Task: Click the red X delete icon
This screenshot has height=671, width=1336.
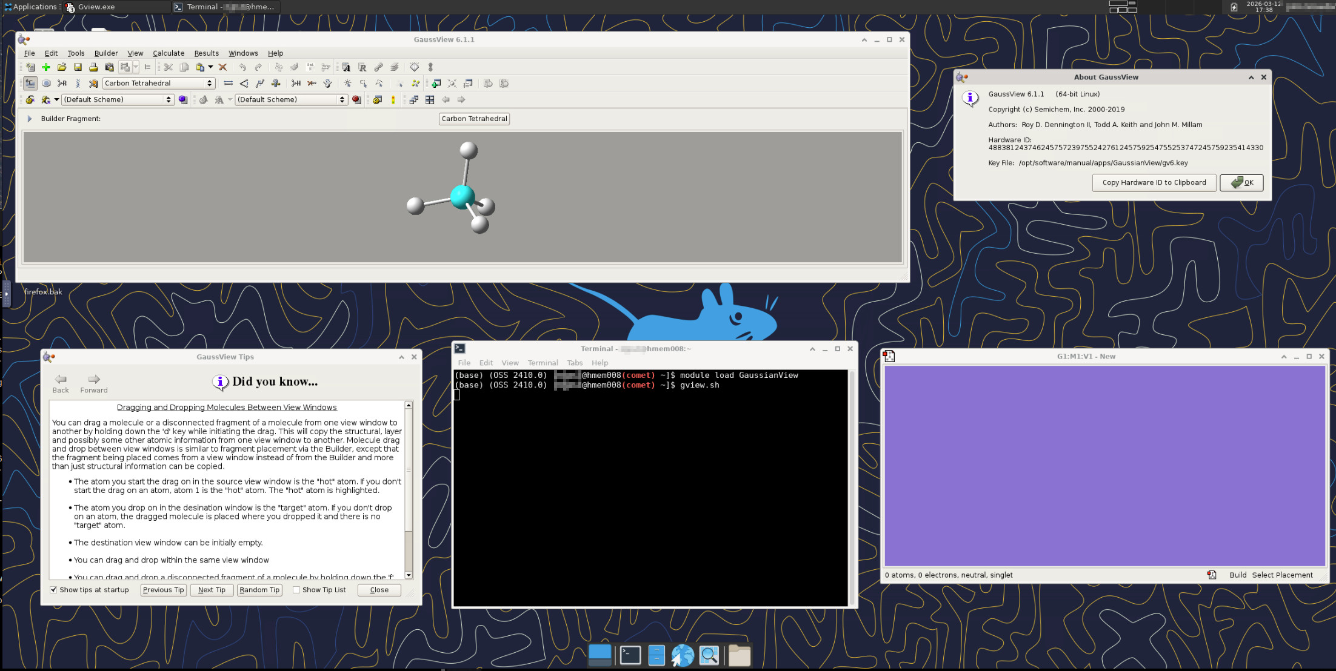Action: 222,67
